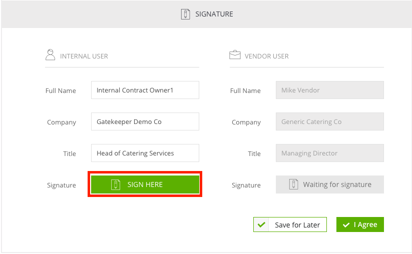Click the Managing Director title field
Screen dimensions: 412x254
point(330,153)
